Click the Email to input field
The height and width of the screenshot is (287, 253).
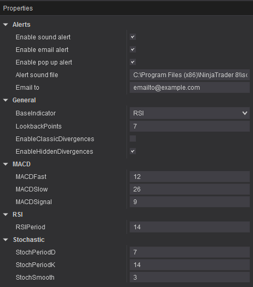coord(189,88)
